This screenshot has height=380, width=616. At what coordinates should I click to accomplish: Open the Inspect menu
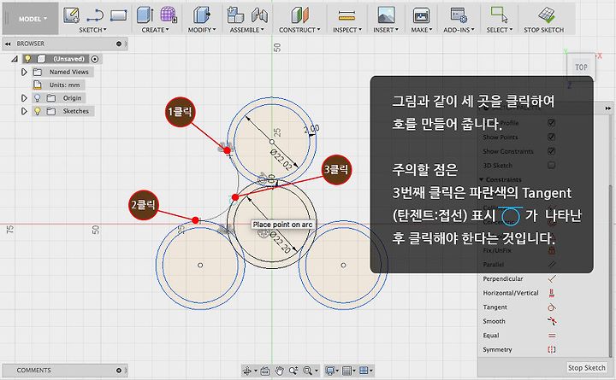347,30
